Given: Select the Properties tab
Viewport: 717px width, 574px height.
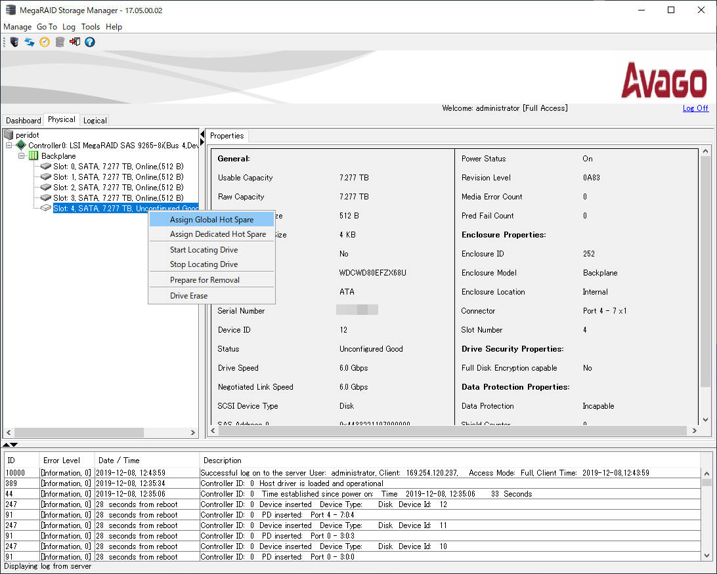Looking at the screenshot, I should [x=227, y=136].
